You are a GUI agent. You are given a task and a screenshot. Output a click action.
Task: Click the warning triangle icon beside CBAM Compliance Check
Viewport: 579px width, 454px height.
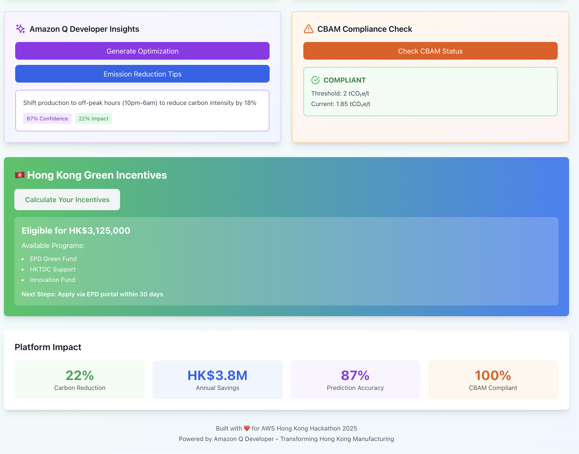(x=308, y=29)
